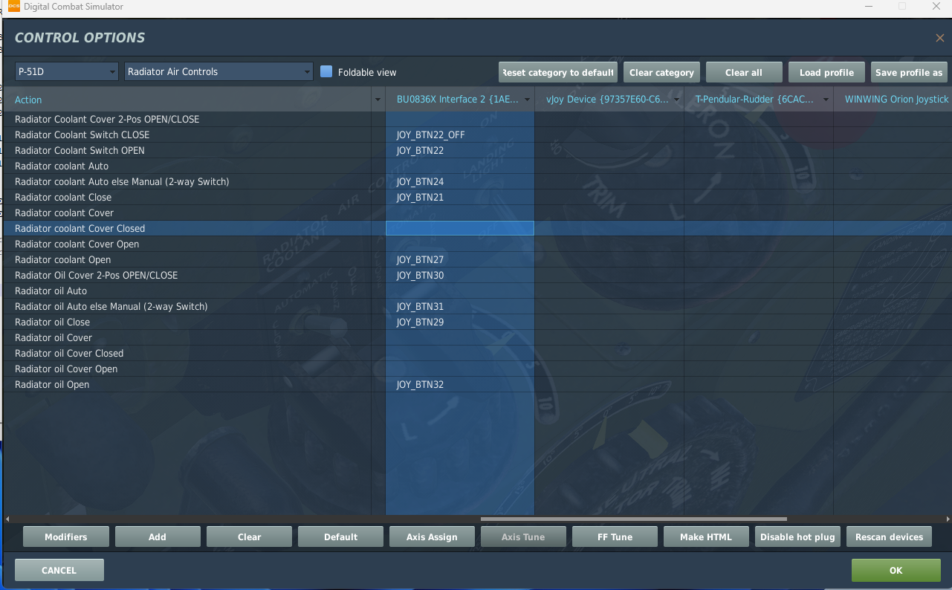
Task: Select the Radiator Coolant Switch OPEN row
Action: coord(478,150)
